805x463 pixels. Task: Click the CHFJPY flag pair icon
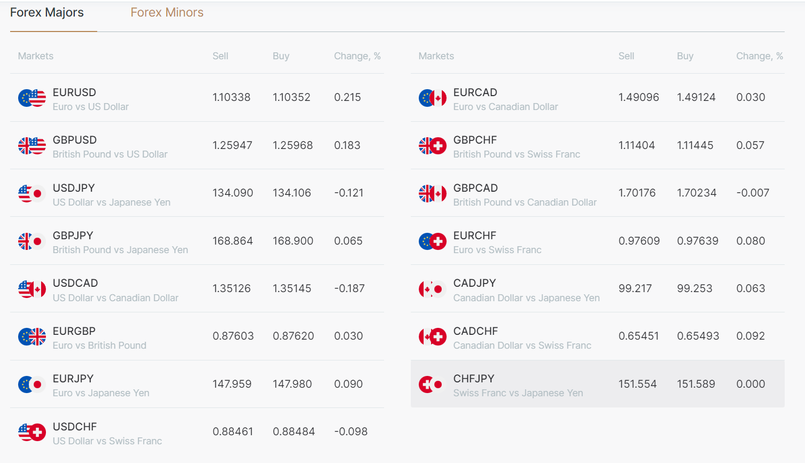tap(433, 384)
